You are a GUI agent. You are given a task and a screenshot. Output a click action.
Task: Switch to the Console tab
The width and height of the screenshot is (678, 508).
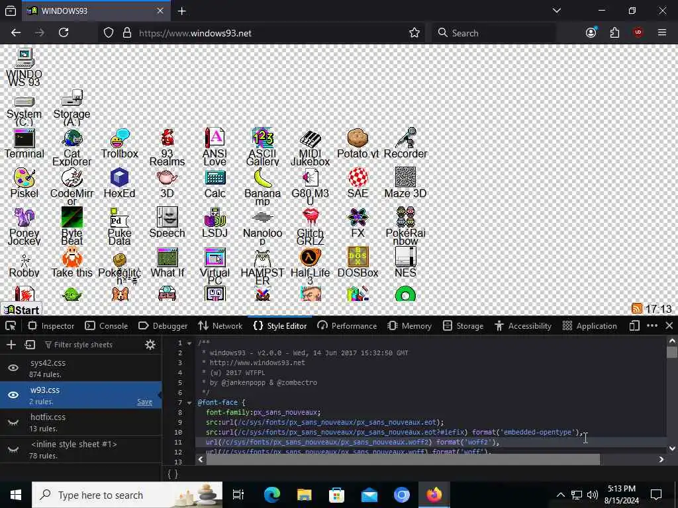click(107, 325)
